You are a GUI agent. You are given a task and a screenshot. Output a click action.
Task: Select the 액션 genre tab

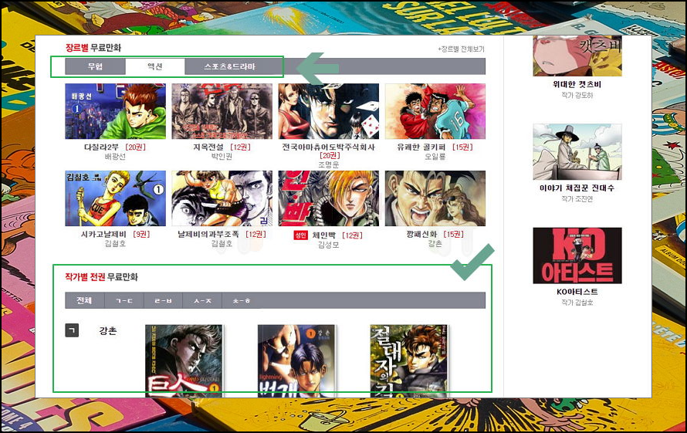(x=155, y=66)
